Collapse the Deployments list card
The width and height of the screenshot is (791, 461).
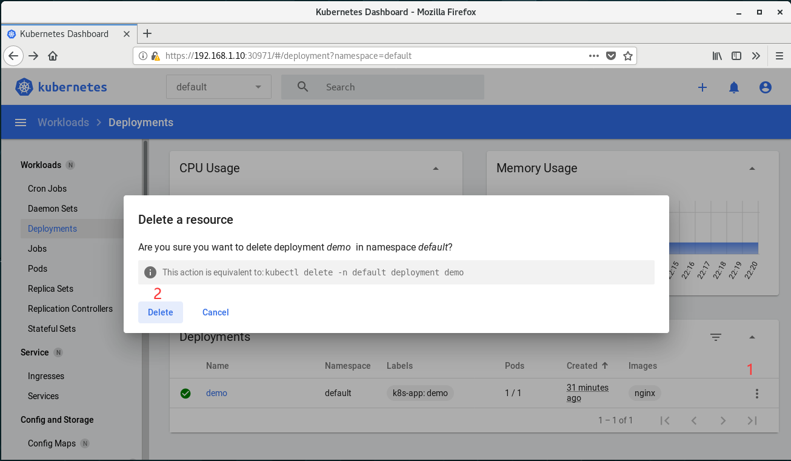click(x=752, y=337)
